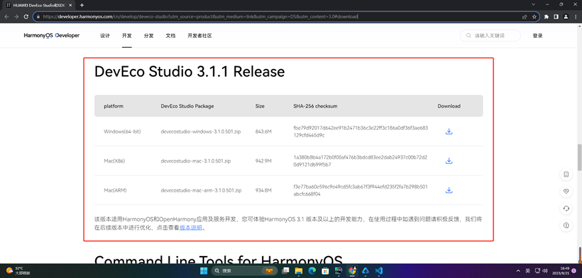Click the floating info circle icon

click(x=566, y=225)
